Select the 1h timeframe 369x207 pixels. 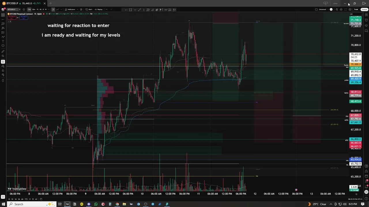pyautogui.click(x=37, y=9)
